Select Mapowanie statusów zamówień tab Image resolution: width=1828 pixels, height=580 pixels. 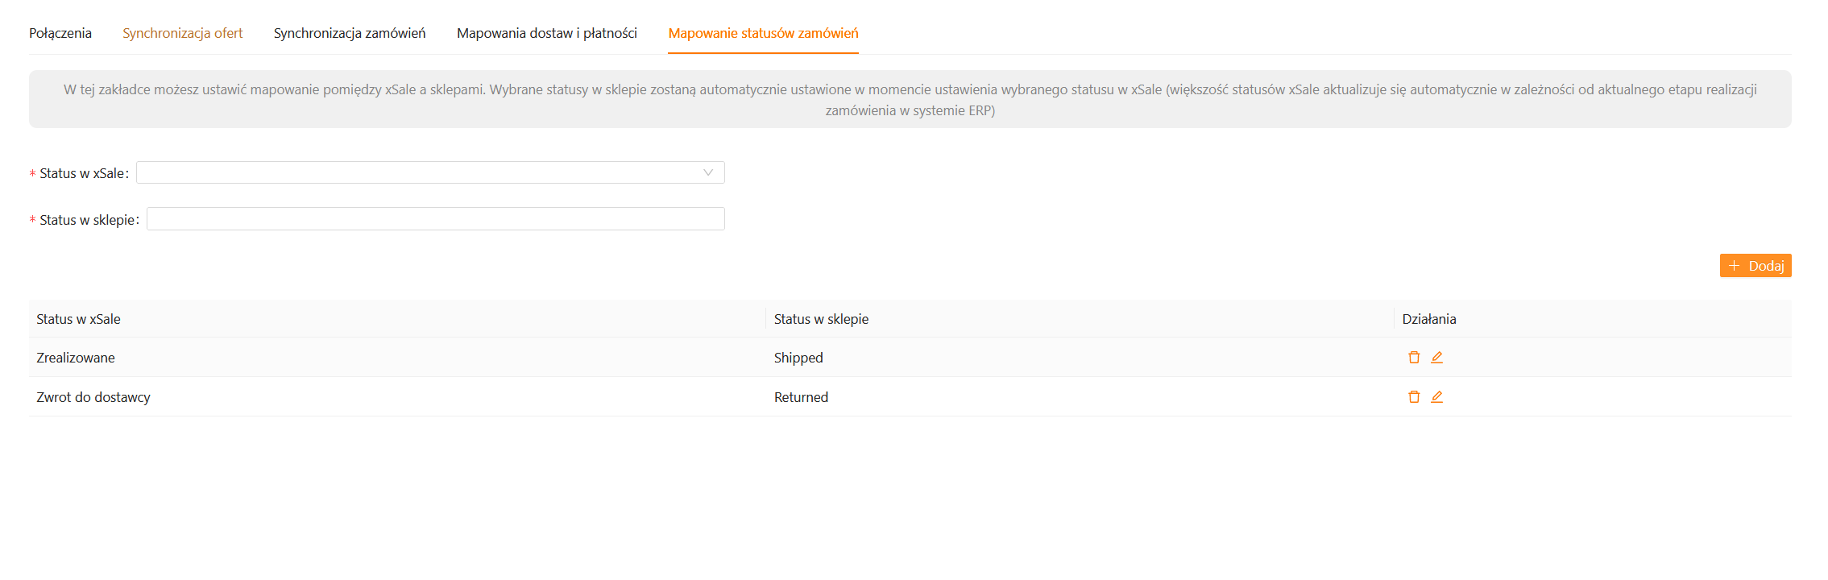coord(763,33)
